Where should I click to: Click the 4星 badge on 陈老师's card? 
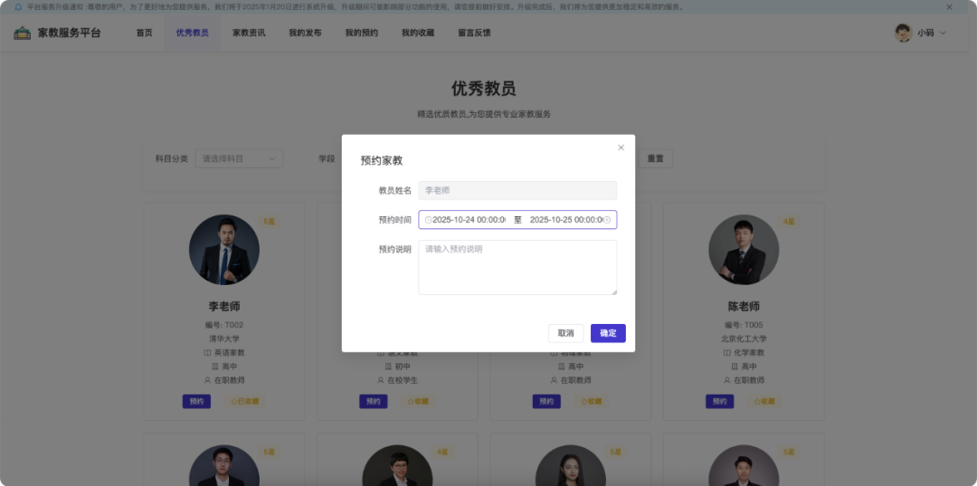tap(788, 222)
